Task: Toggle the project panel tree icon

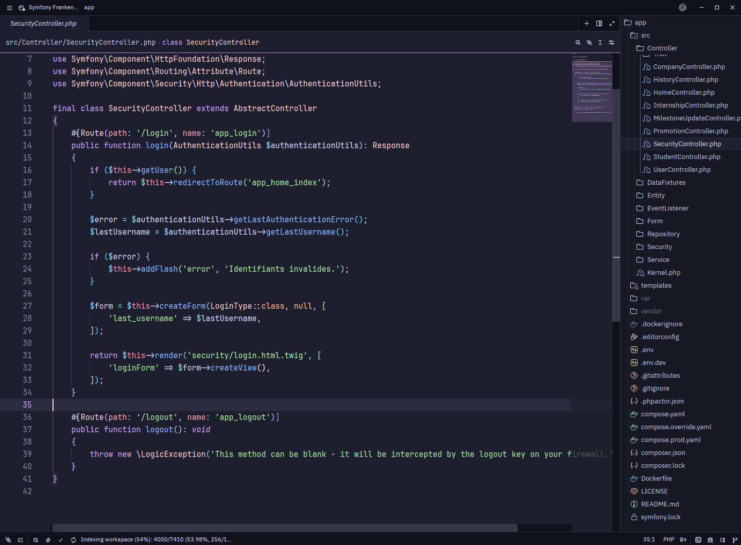Action: [x=722, y=540]
